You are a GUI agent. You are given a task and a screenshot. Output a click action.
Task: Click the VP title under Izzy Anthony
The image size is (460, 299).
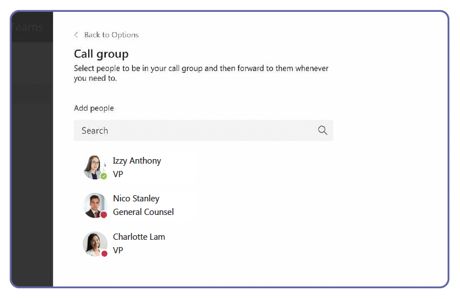(118, 174)
